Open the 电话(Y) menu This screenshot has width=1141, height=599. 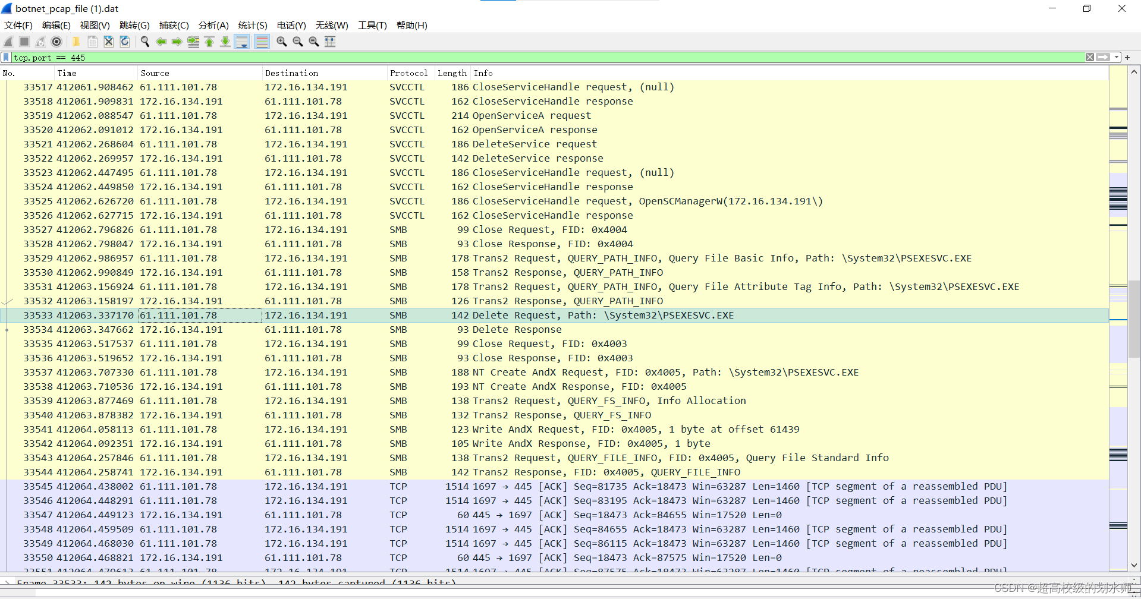click(291, 26)
